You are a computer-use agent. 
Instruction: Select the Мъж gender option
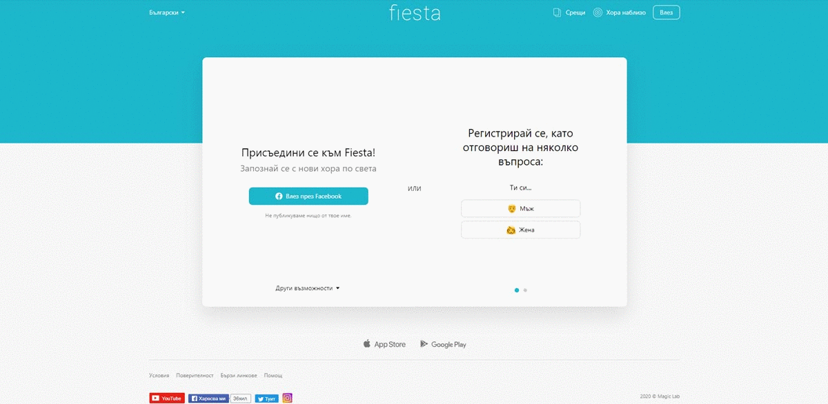click(x=520, y=208)
